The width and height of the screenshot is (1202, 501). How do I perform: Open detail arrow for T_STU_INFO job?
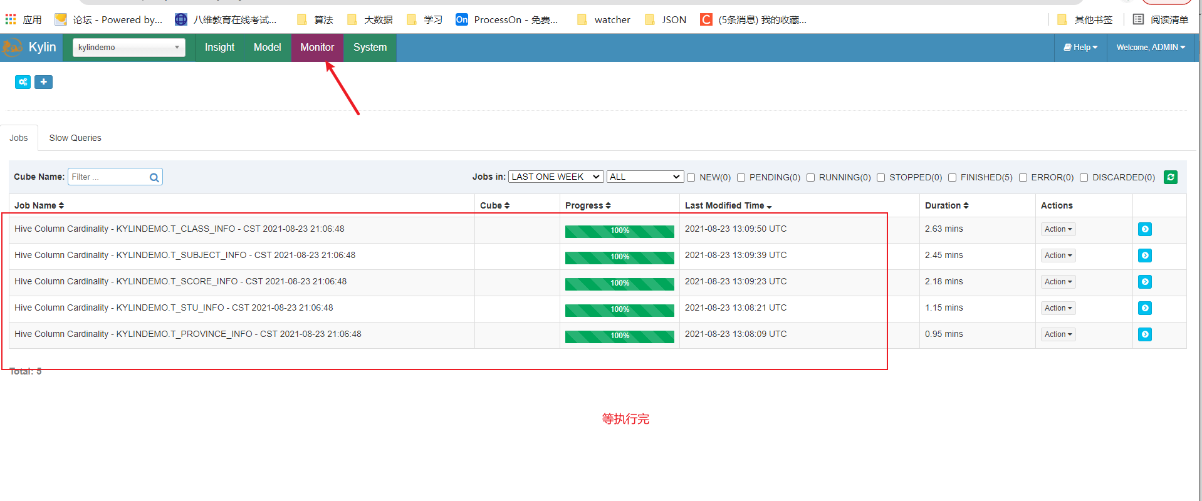[1145, 308]
